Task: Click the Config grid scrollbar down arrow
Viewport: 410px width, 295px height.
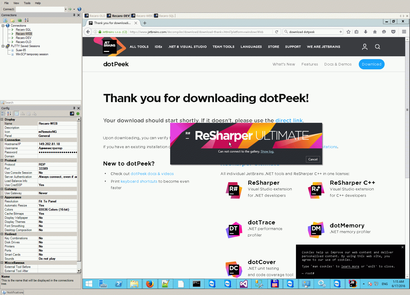Action: click(79, 271)
